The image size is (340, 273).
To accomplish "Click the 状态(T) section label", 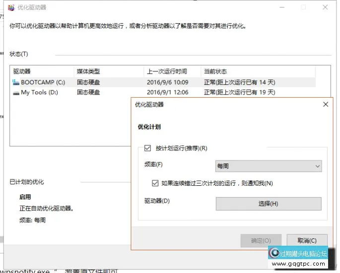I will coord(19,54).
